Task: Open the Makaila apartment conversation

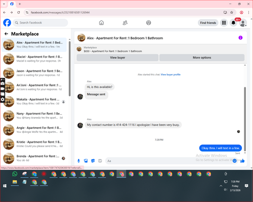Action: (x=34, y=102)
